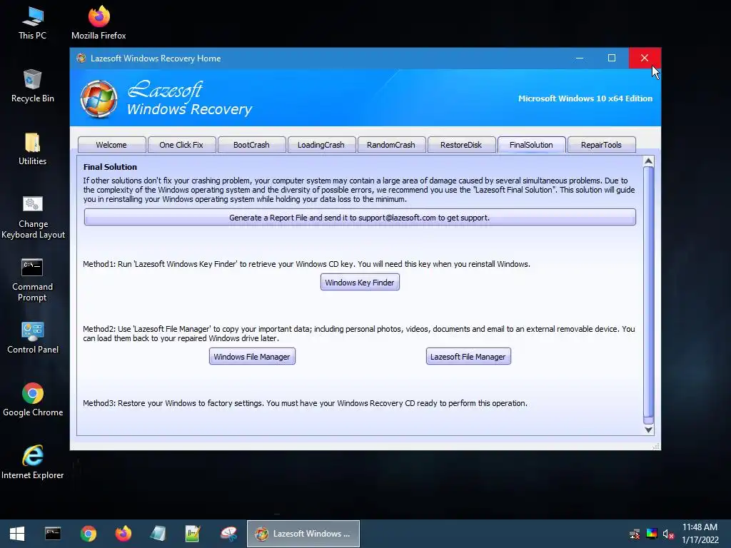
Task: Switch to the RandomCrash tab
Action: pyautogui.click(x=391, y=145)
